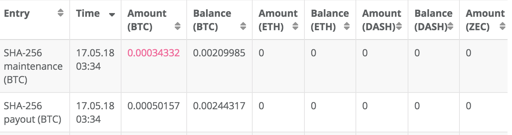Sort by Entry column sort icon
Viewport: 512px width, 135px height.
(60, 13)
